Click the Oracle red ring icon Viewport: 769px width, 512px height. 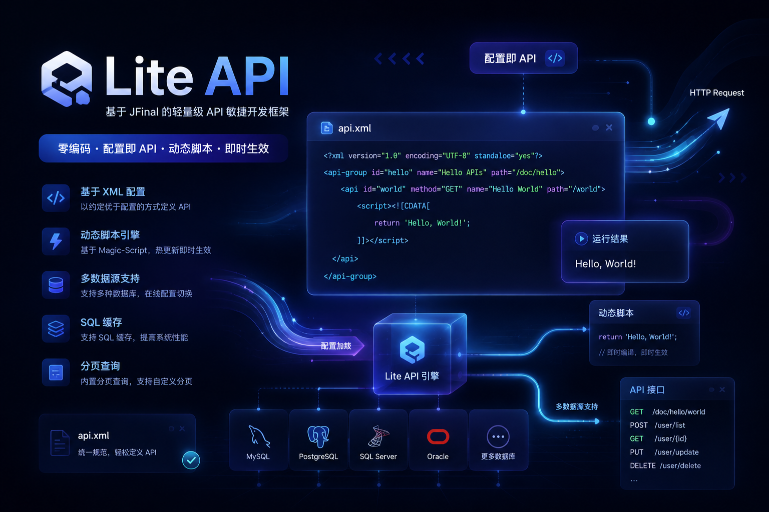point(438,436)
